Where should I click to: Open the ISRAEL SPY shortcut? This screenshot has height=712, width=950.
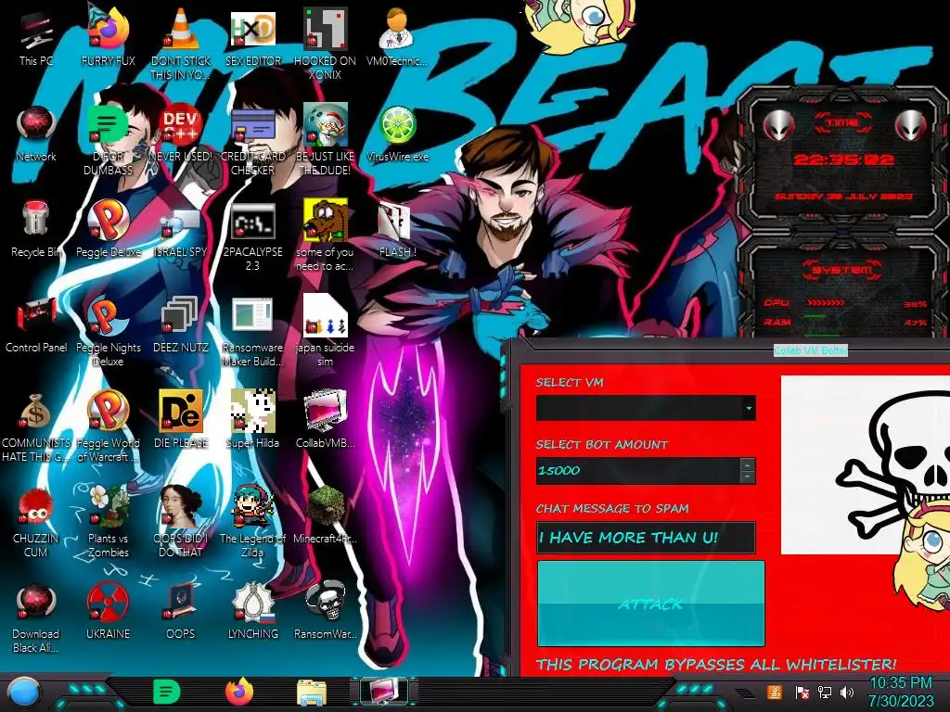point(181,229)
